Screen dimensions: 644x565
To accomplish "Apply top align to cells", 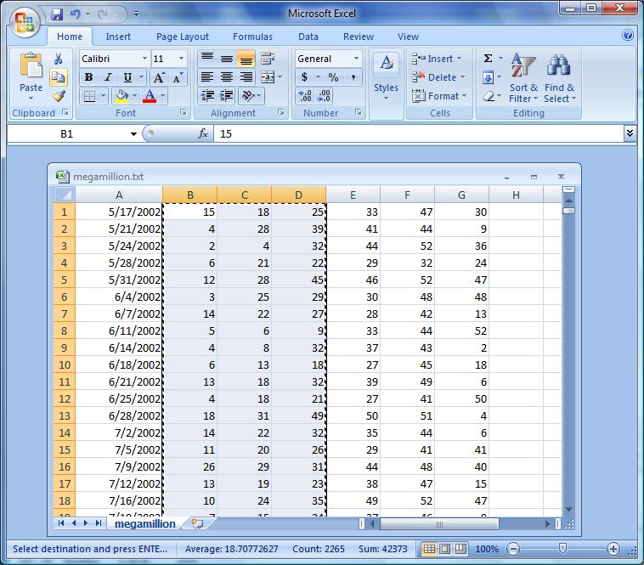I will pyautogui.click(x=207, y=59).
